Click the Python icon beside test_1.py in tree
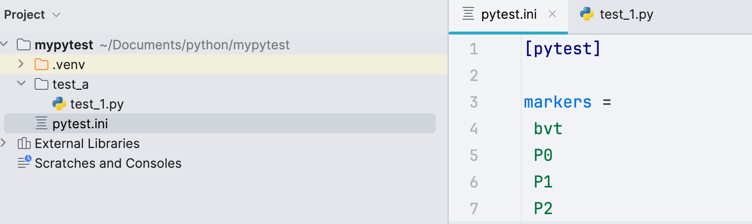 [x=59, y=104]
